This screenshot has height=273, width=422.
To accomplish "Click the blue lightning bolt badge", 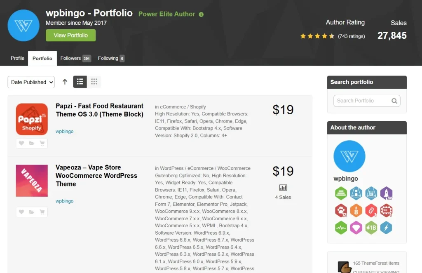I will [x=387, y=228].
